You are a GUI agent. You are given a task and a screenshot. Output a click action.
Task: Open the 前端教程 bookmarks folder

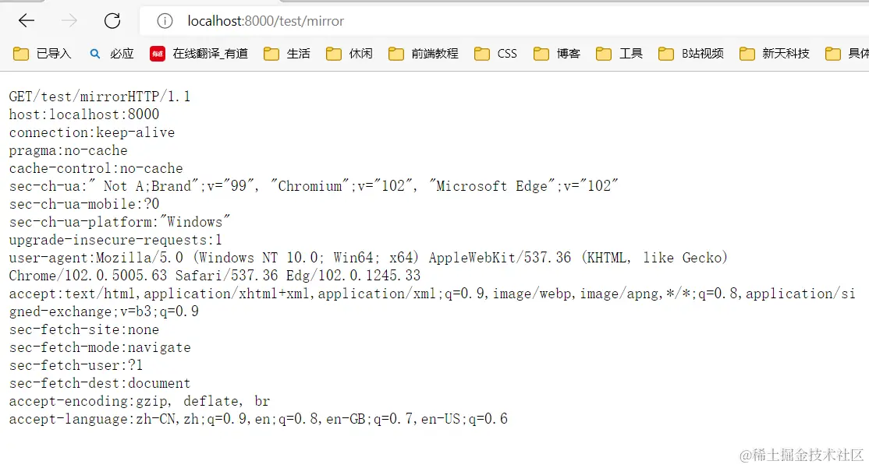point(424,54)
